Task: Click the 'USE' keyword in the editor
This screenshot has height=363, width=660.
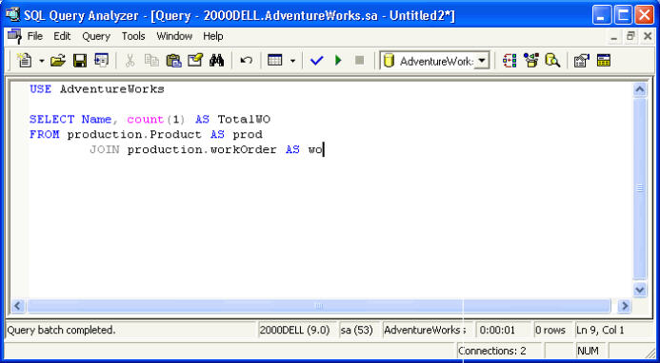Action: (40, 89)
